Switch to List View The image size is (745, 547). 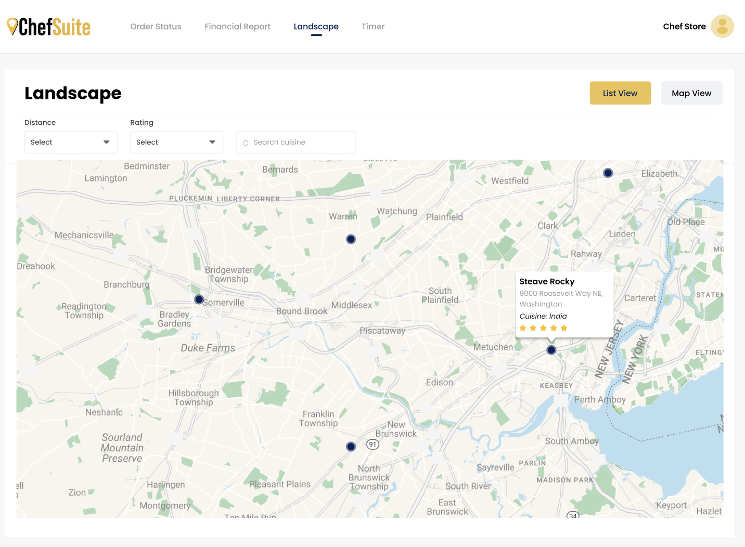[x=620, y=93]
